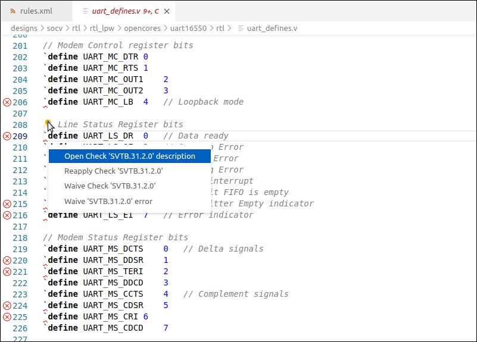This screenshot has width=477, height=342.
Task: Open the rtl breadcrumb after uart16550
Action: point(220,28)
